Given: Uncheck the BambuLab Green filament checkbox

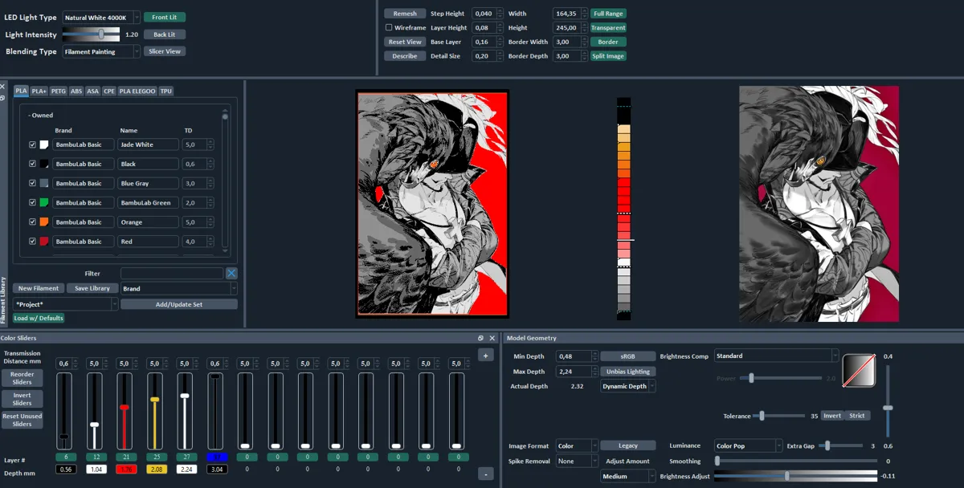Looking at the screenshot, I should click(x=32, y=202).
